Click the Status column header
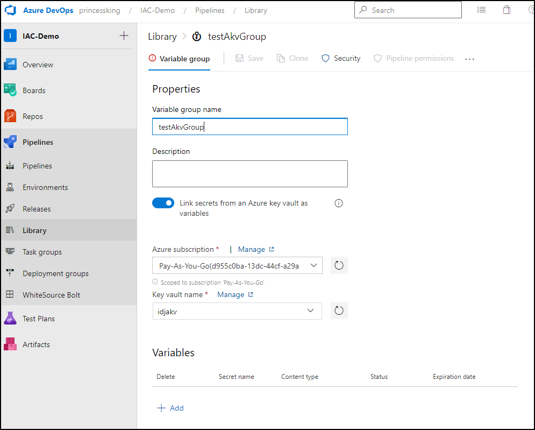Screen dimensions: 535x430 (379, 377)
